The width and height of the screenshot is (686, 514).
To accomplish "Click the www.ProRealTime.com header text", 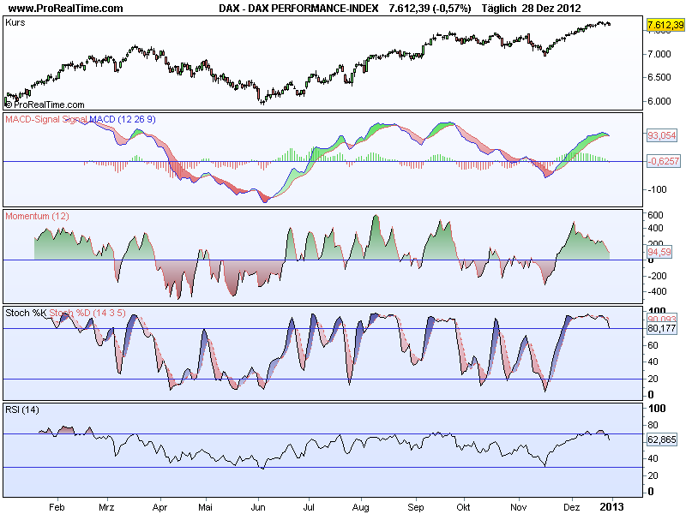I will click(x=66, y=9).
